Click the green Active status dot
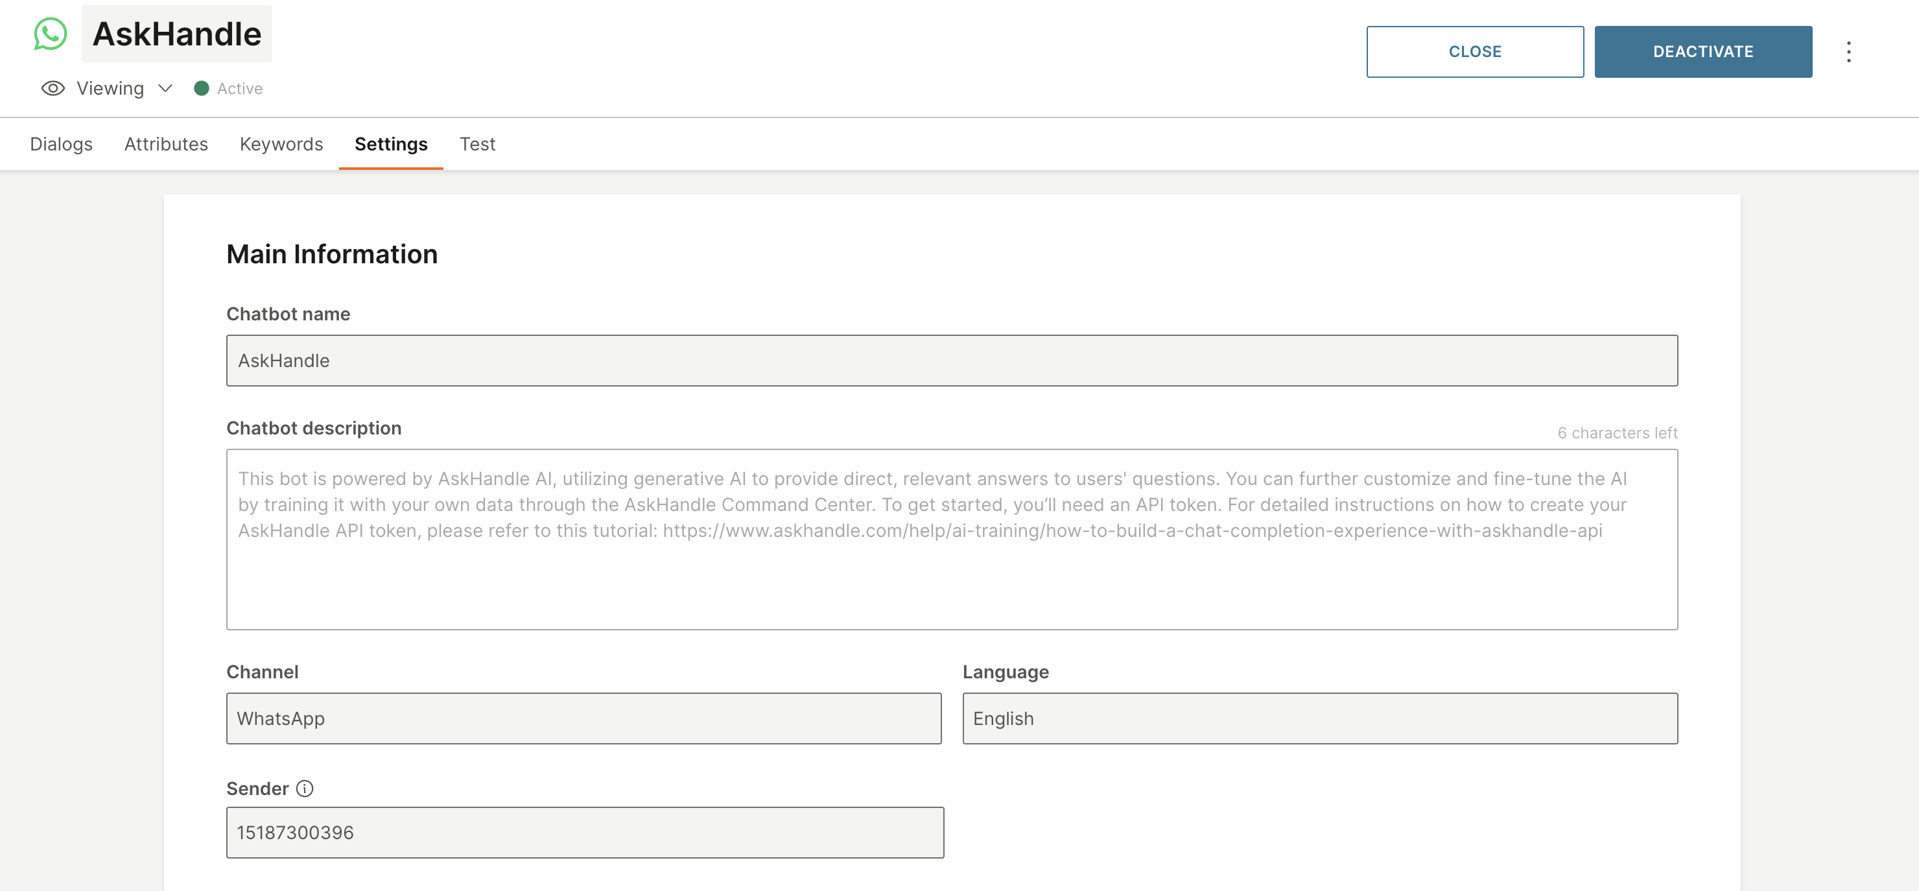This screenshot has height=891, width=1919. tap(201, 89)
